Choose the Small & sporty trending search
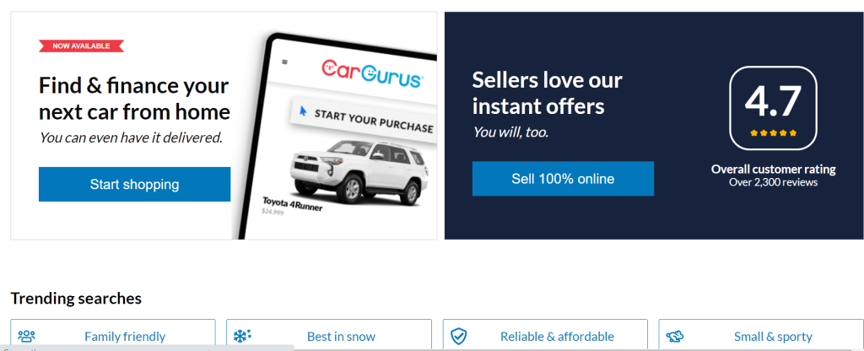This screenshot has height=351, width=864. 762,336
